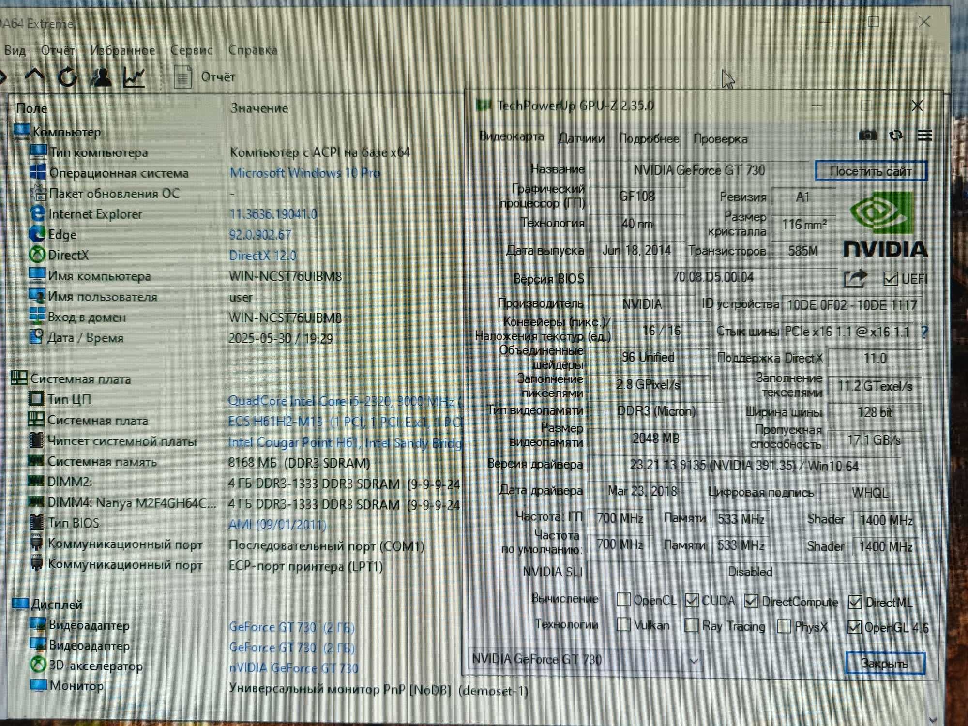The width and height of the screenshot is (968, 726).
Task: Select the DirectX row icon
Action: click(x=37, y=255)
